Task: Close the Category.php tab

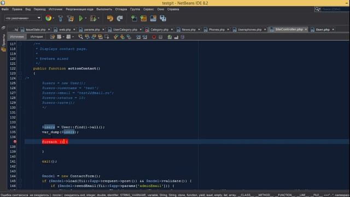Action: (x=172, y=30)
